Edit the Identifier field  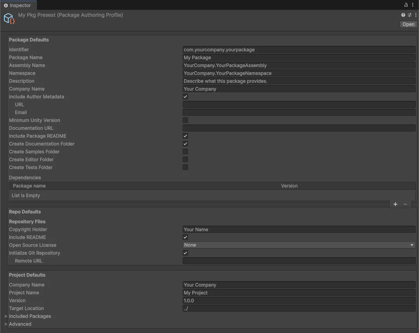(x=299, y=50)
